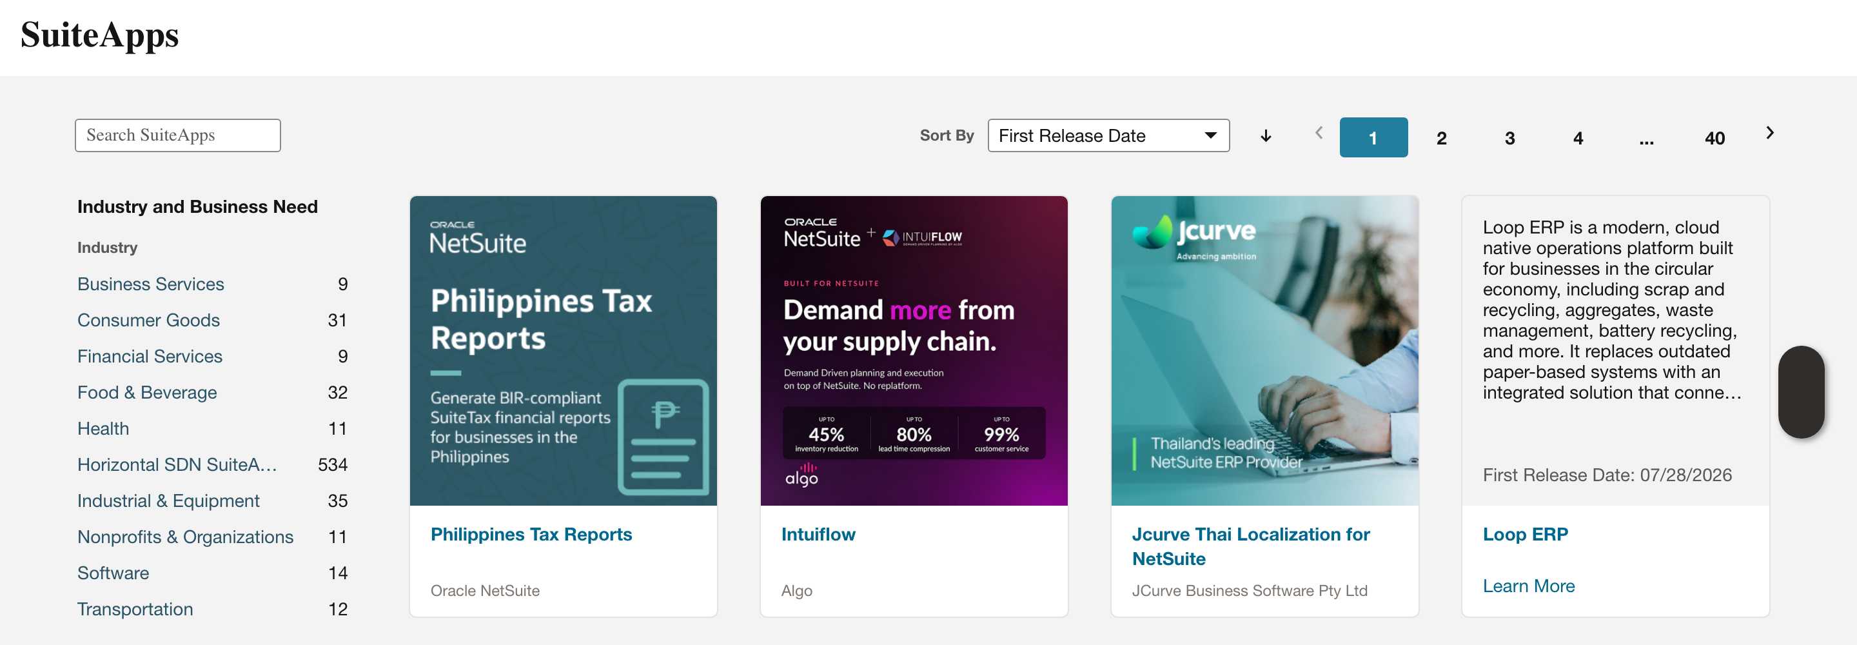This screenshot has height=645, width=1857.
Task: Filter by Transportation industry
Action: [135, 609]
